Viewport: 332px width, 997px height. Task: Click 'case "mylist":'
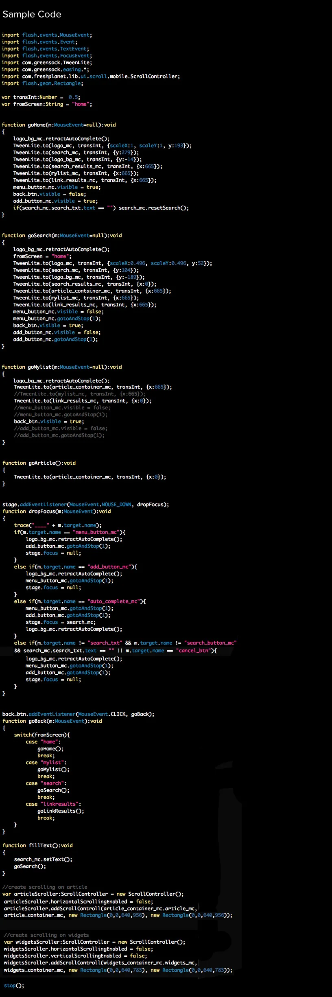click(x=46, y=763)
